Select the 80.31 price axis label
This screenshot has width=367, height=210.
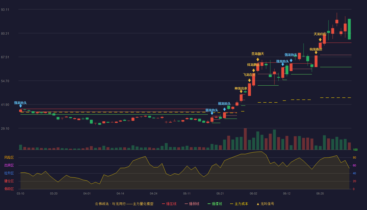tap(5, 34)
